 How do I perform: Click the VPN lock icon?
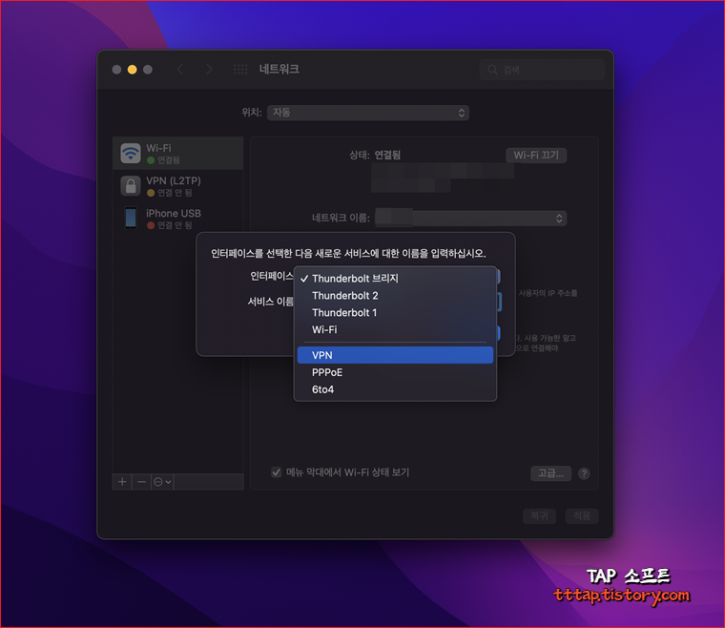pyautogui.click(x=131, y=186)
